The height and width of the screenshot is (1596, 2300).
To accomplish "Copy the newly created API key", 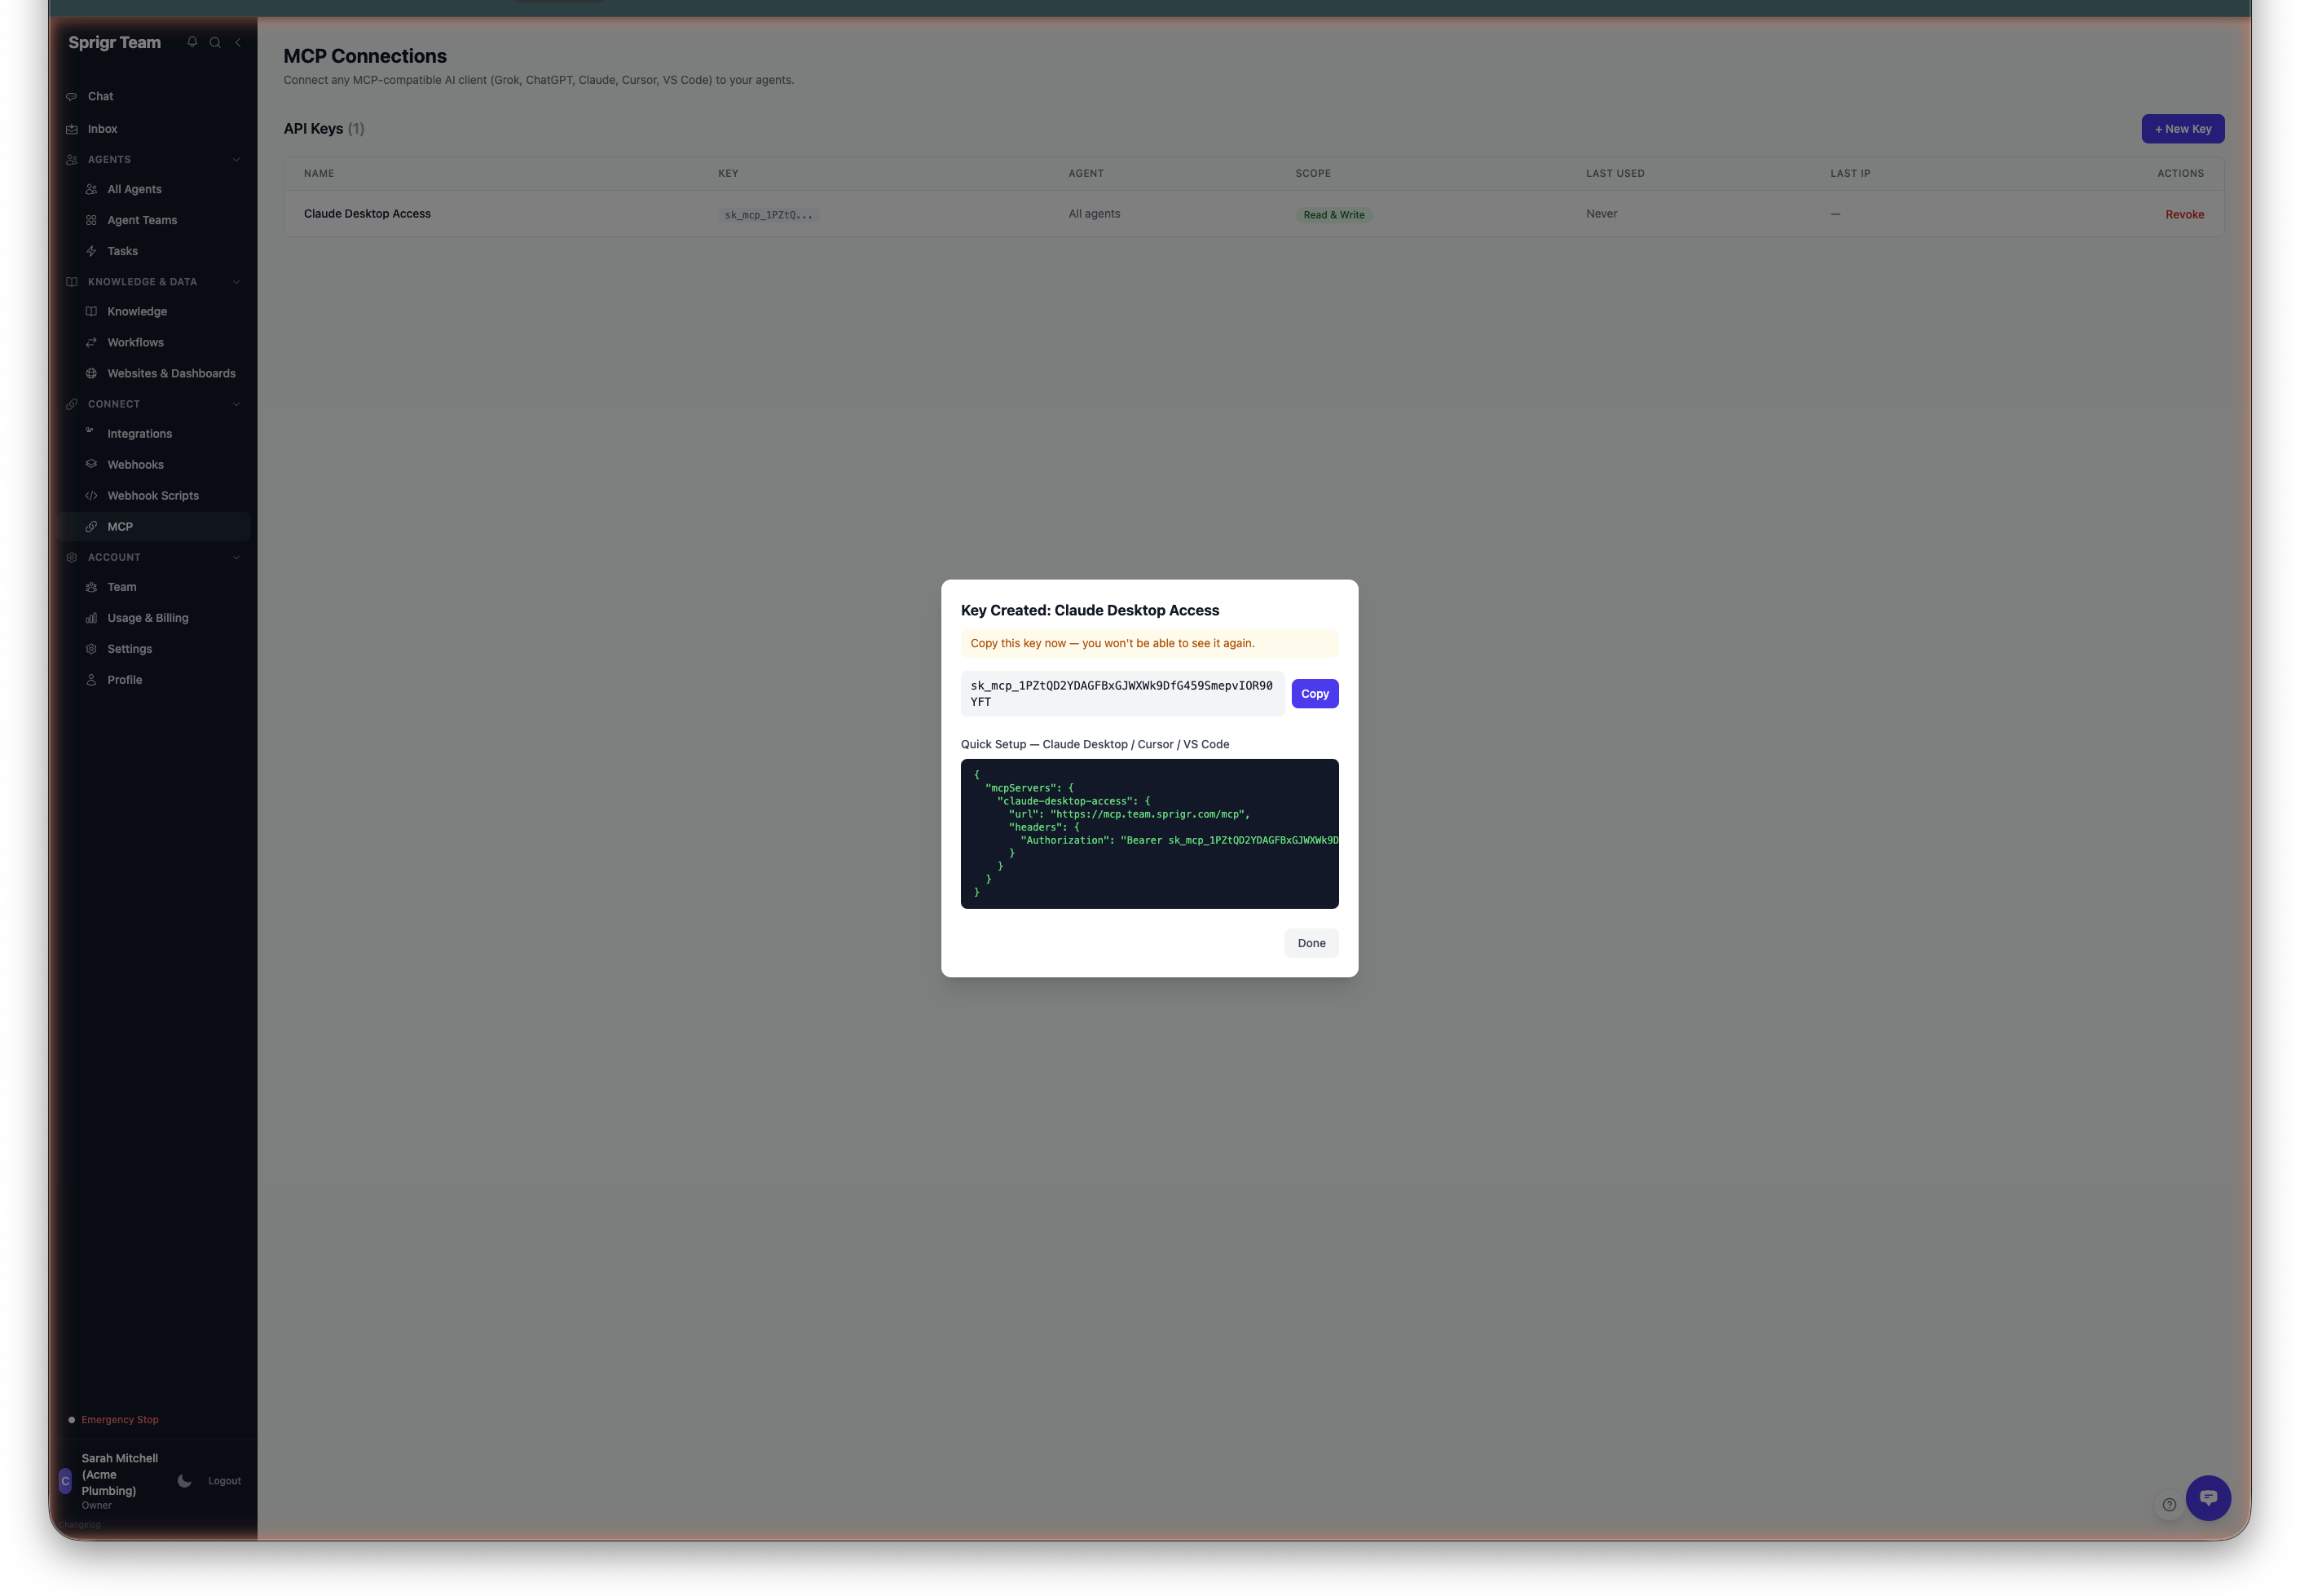I will click(x=1314, y=693).
